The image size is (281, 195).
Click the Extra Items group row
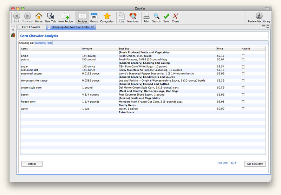pyautogui.click(x=143, y=112)
